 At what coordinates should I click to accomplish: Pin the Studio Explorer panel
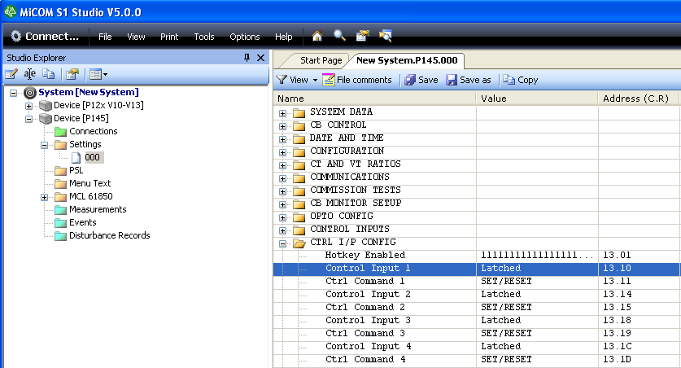(x=247, y=57)
